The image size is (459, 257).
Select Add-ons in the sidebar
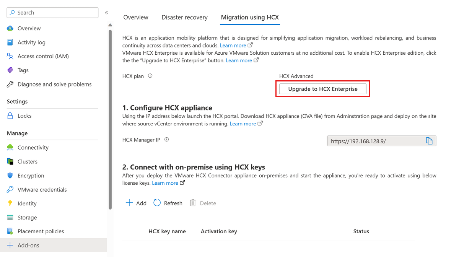pos(28,246)
